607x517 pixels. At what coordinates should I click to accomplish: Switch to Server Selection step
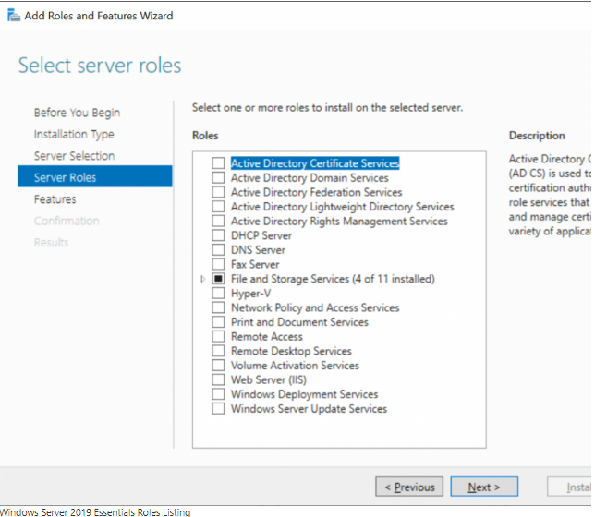click(x=74, y=156)
